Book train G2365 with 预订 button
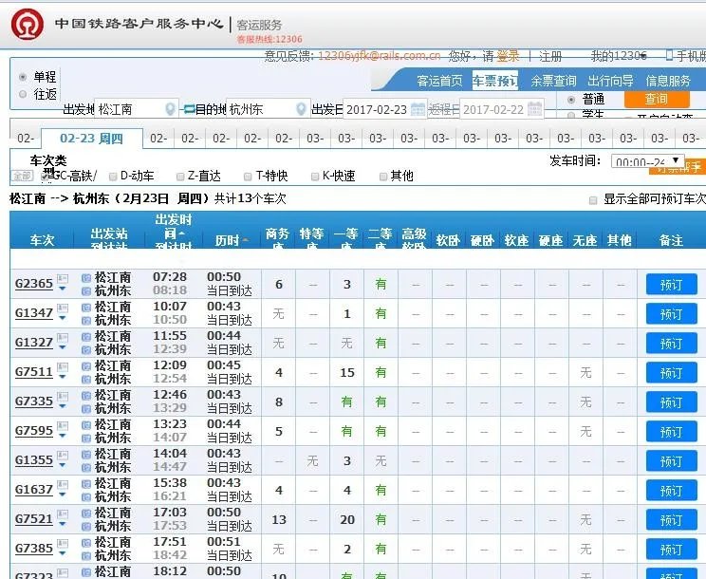 click(x=671, y=284)
